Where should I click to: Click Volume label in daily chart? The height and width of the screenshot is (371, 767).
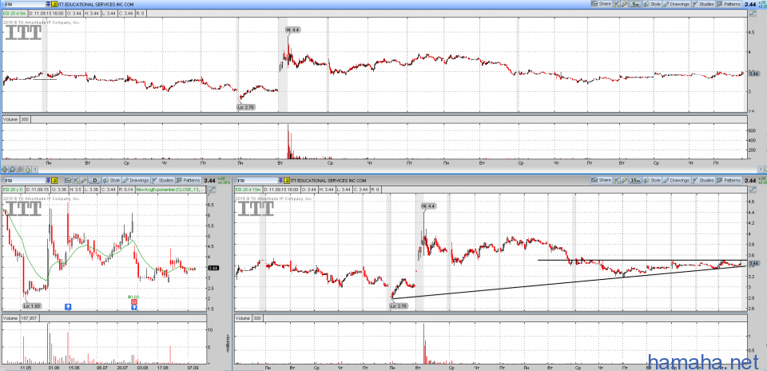click(10, 318)
